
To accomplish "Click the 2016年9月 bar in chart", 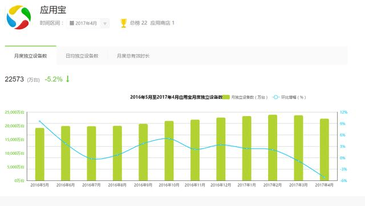I will [143, 152].
